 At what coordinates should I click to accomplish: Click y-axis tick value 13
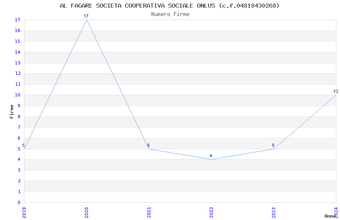coord(18,63)
